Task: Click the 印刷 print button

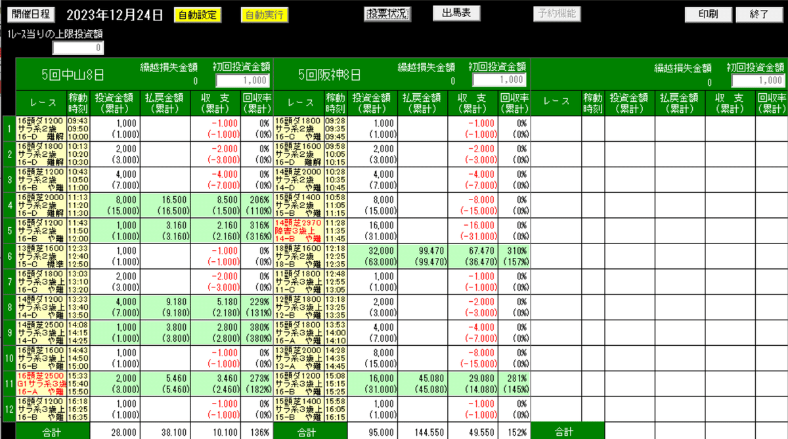Action: (x=708, y=14)
